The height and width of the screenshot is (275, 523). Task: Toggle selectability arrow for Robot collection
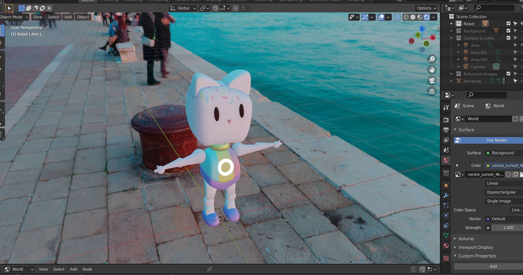pyautogui.click(x=515, y=24)
